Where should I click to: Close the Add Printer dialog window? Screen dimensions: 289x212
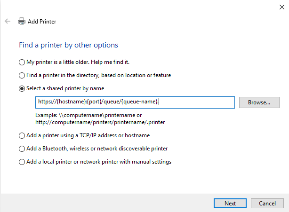coord(281,6)
